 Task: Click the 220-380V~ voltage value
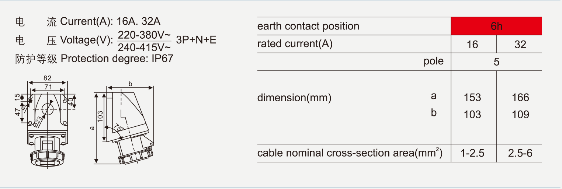144,35
